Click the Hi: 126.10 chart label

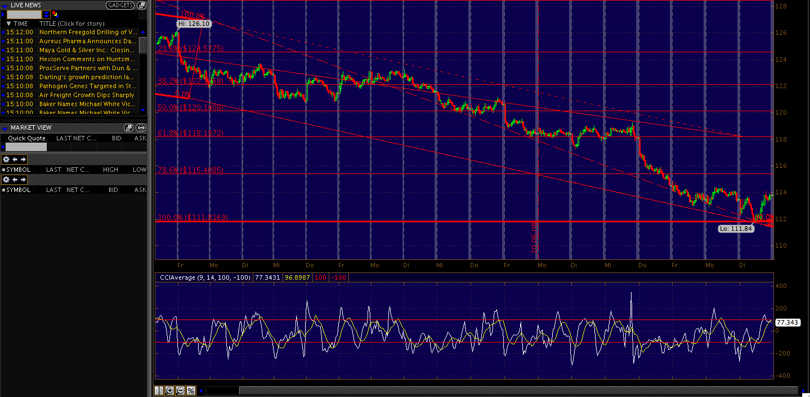pos(194,24)
